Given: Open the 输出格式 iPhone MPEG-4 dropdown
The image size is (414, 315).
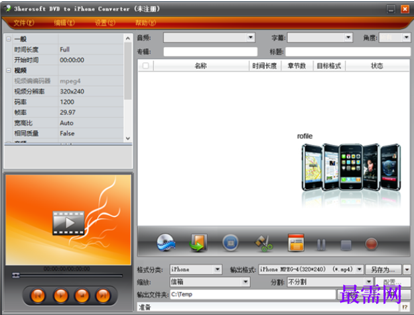Looking at the screenshot, I should [x=360, y=269].
